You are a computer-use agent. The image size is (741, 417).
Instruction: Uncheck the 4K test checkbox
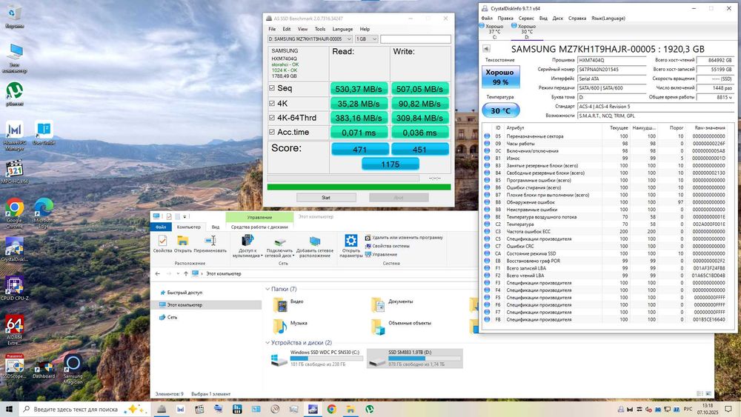272,103
